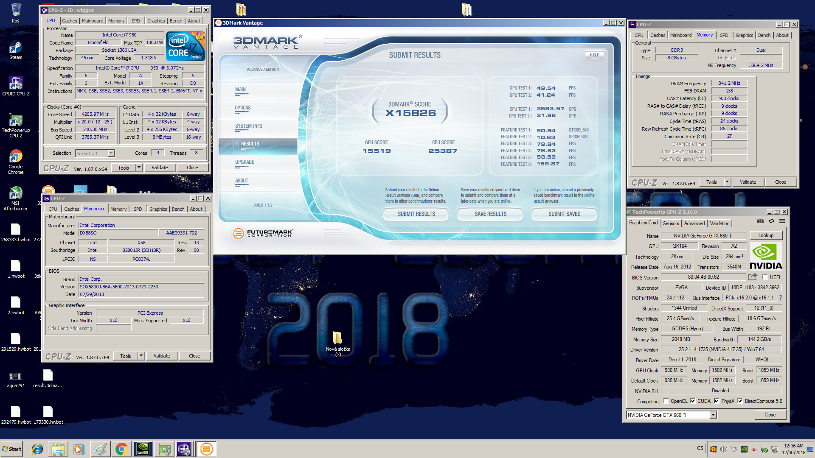Click the Intel Core i7 logo in CPU-Z
The image size is (815, 458).
pyautogui.click(x=185, y=46)
